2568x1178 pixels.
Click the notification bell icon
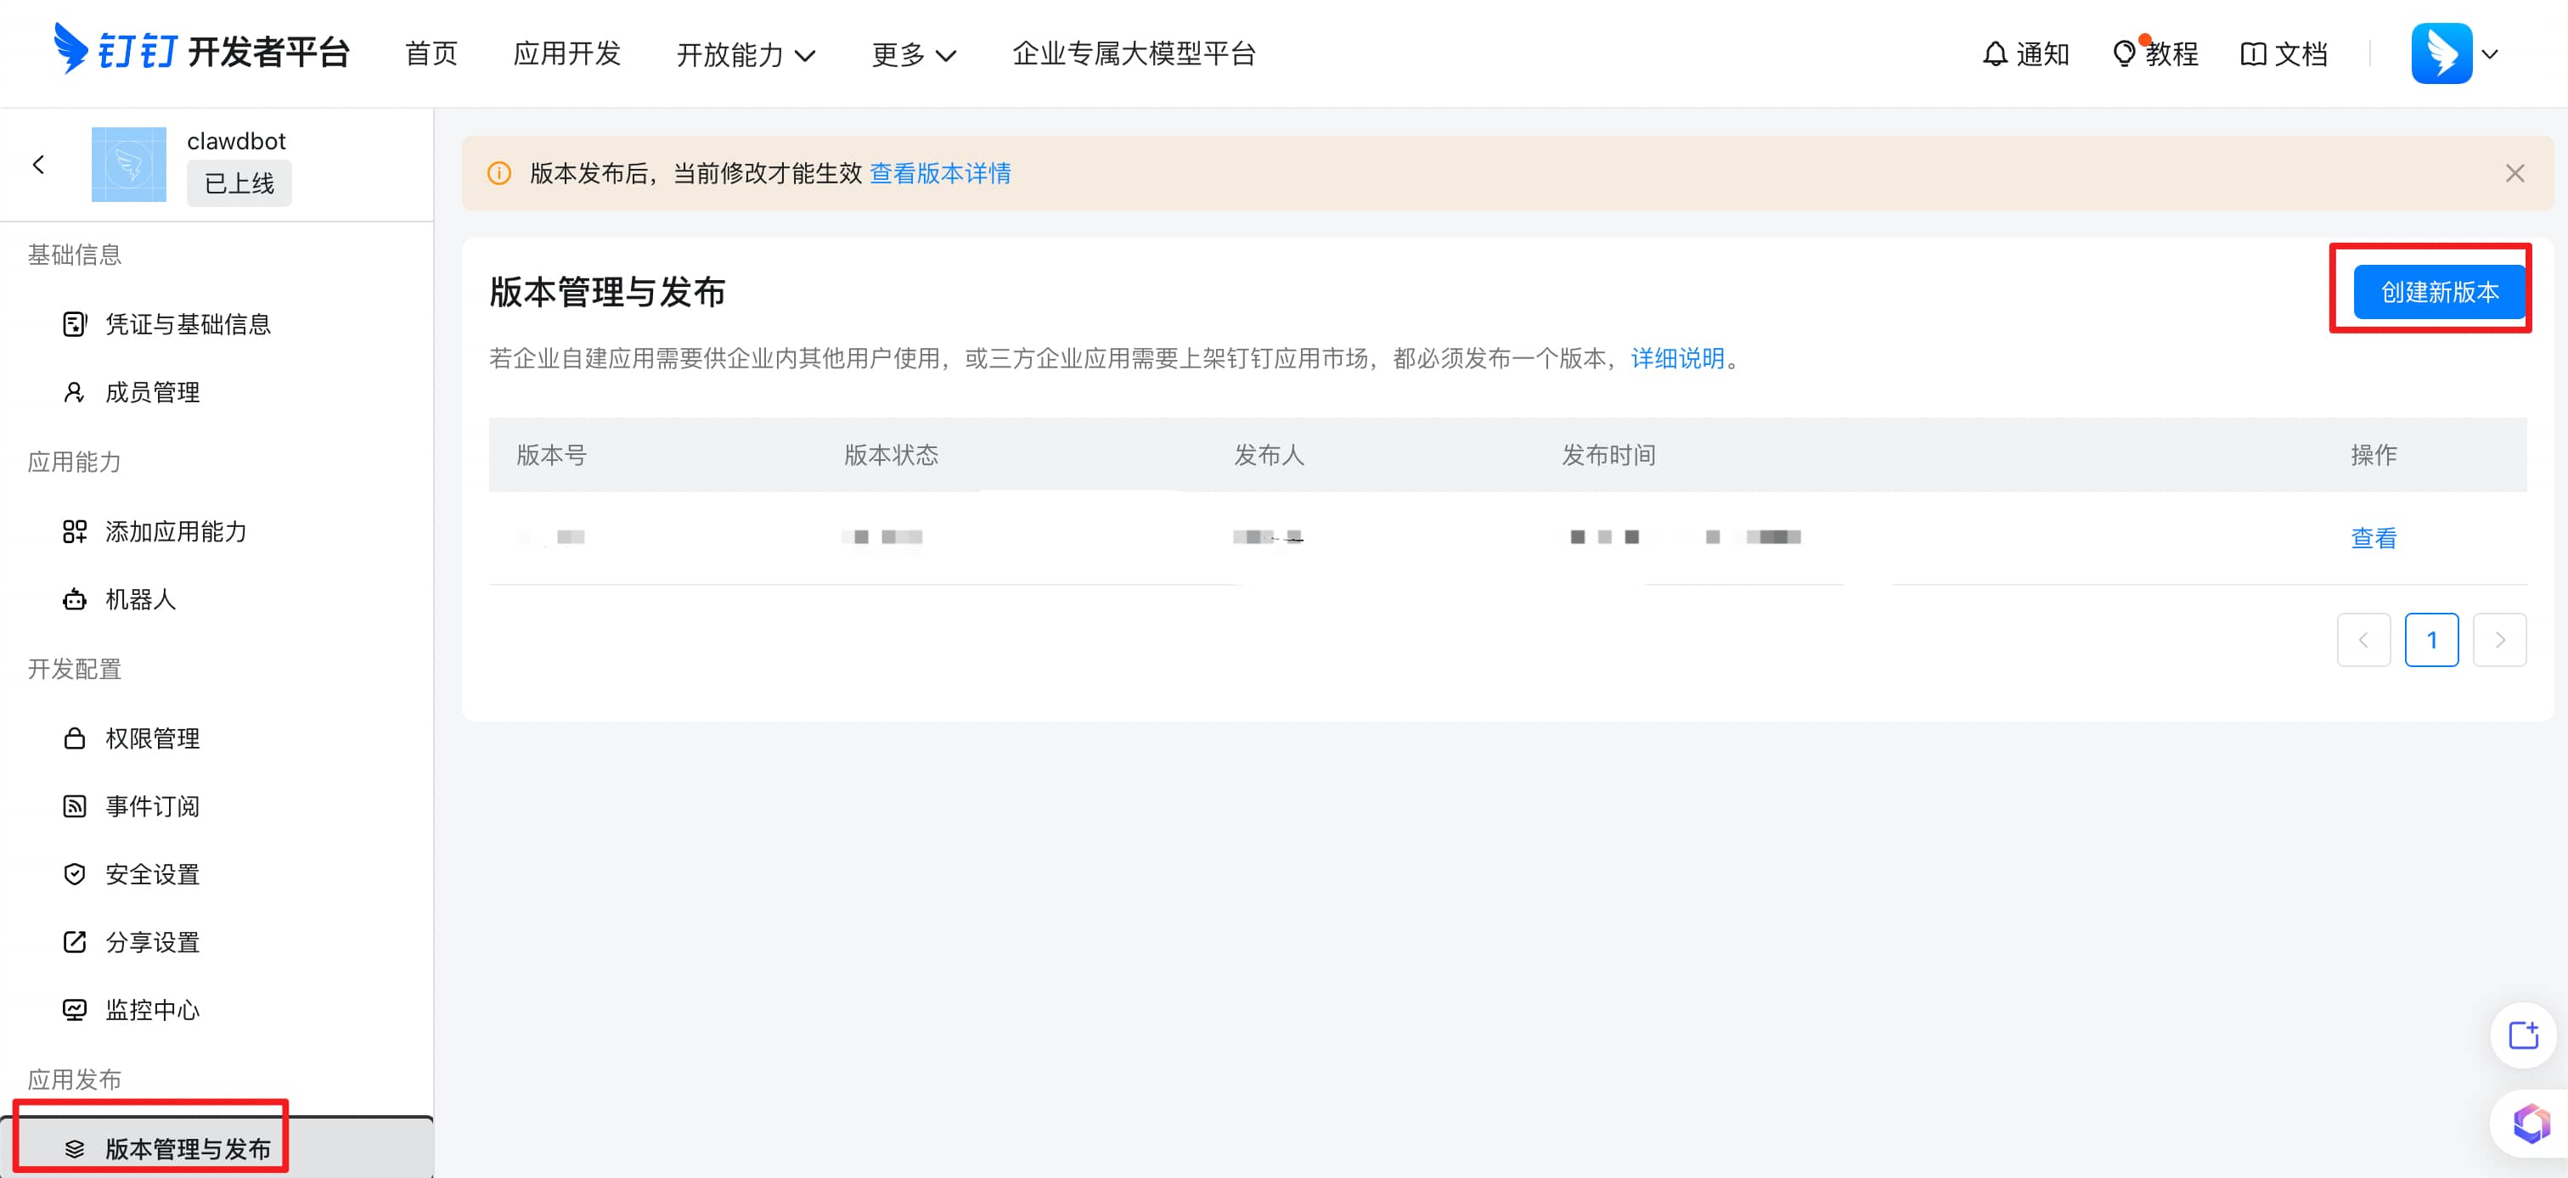1994,53
